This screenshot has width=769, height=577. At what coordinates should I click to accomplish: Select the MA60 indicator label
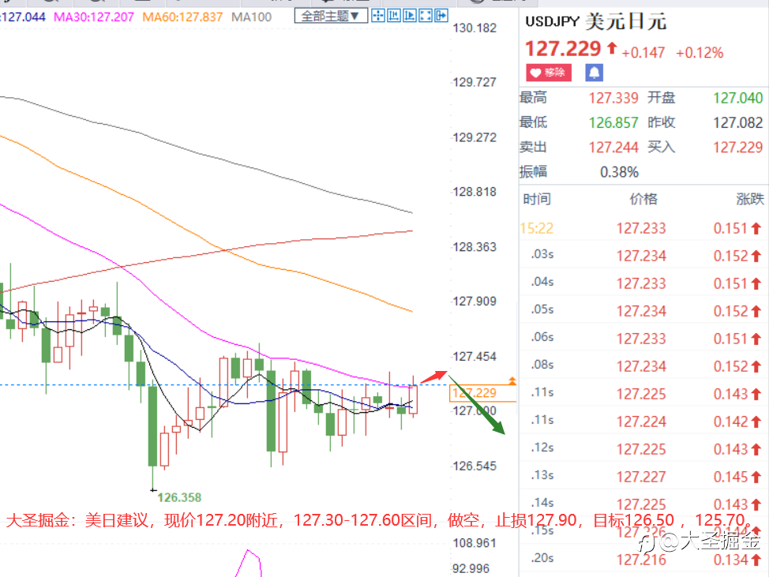point(182,17)
